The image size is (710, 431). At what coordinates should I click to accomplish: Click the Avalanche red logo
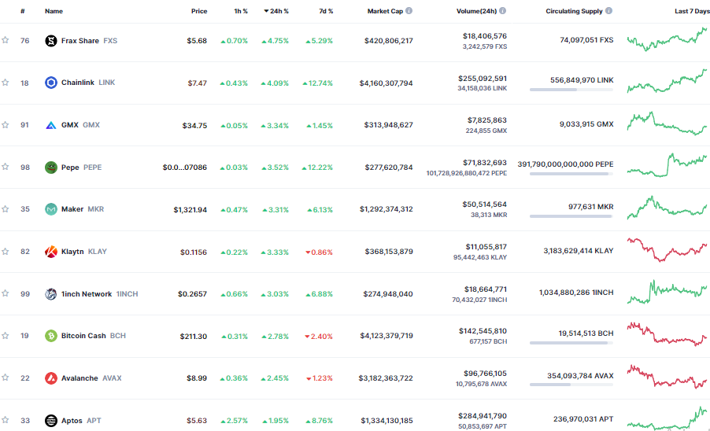click(x=51, y=378)
